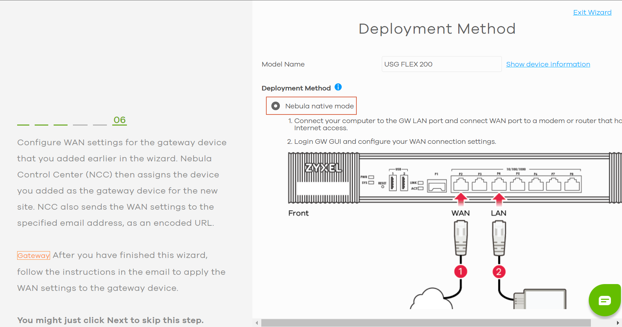Click 'You might just click Next' note
Viewport: 622px width, 327px height.
pyautogui.click(x=110, y=320)
